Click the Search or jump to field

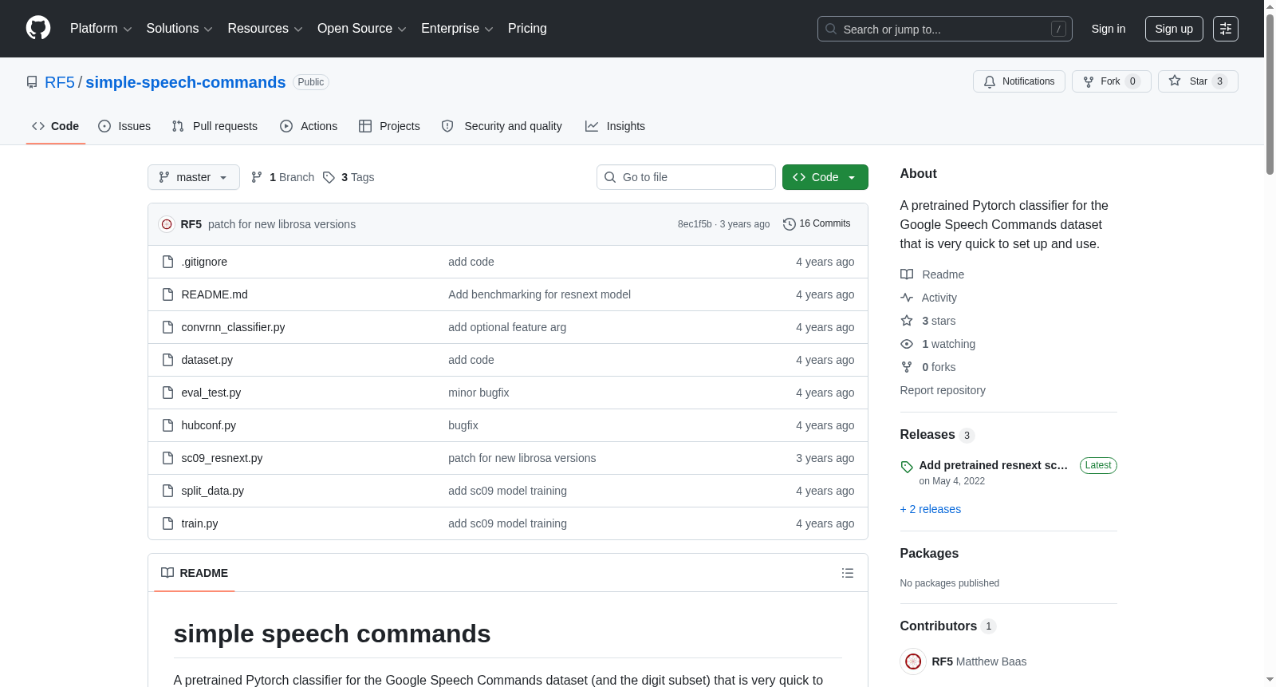tap(945, 29)
